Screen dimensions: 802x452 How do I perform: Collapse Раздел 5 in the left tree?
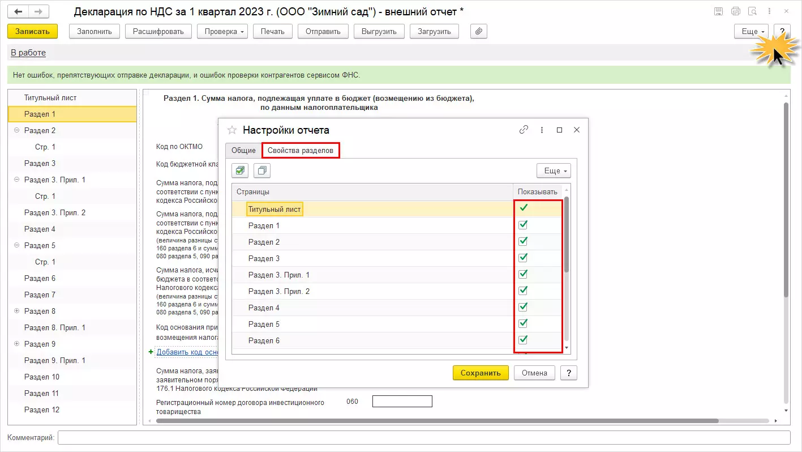(x=16, y=245)
